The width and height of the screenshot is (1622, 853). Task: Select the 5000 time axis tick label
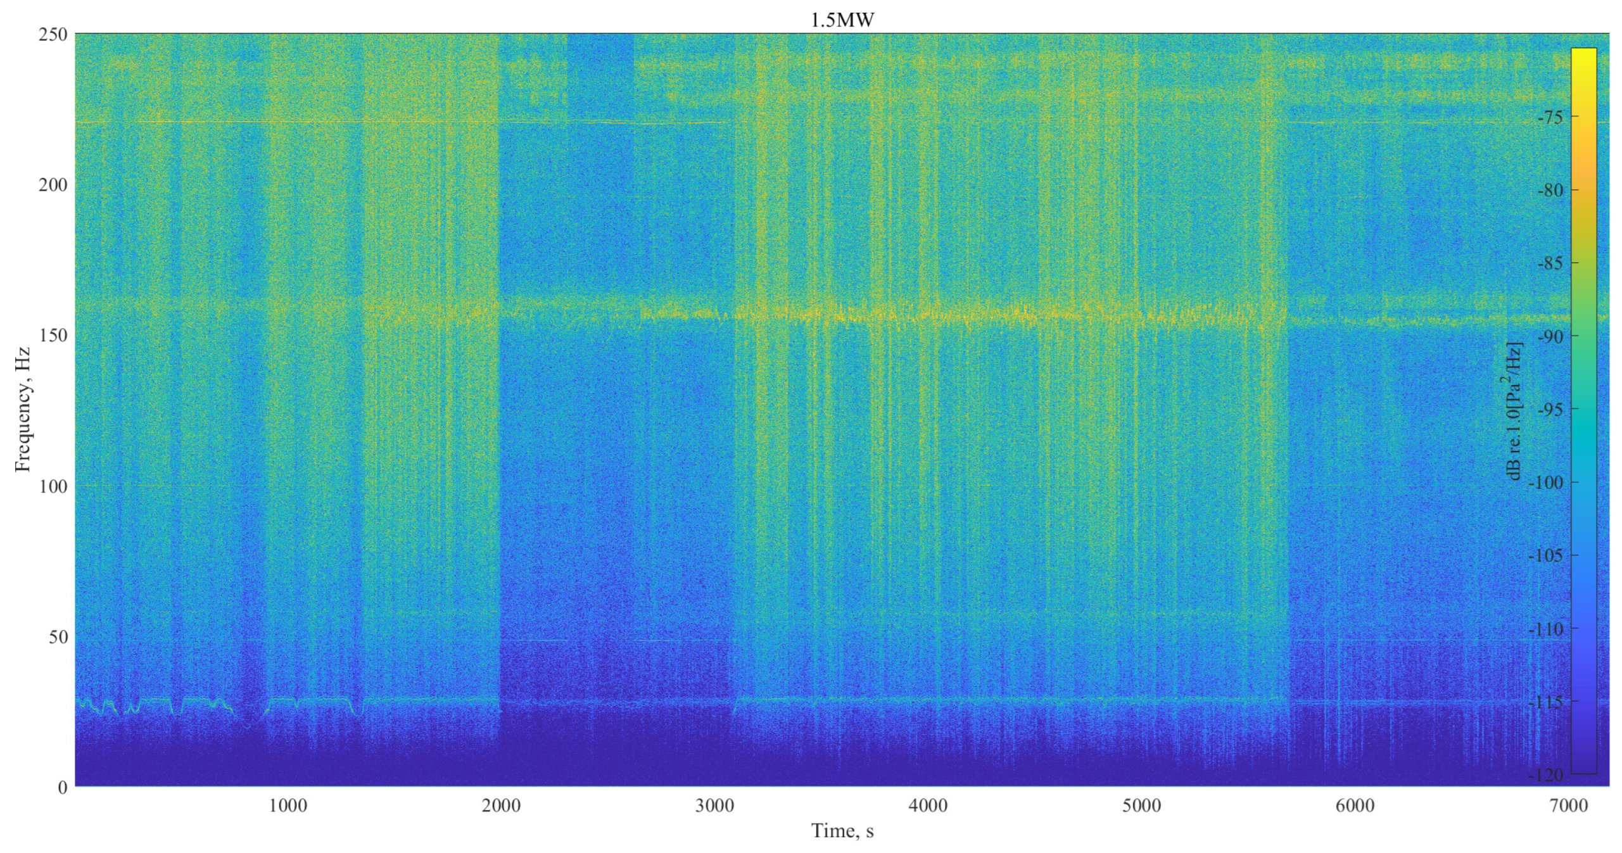click(1141, 806)
